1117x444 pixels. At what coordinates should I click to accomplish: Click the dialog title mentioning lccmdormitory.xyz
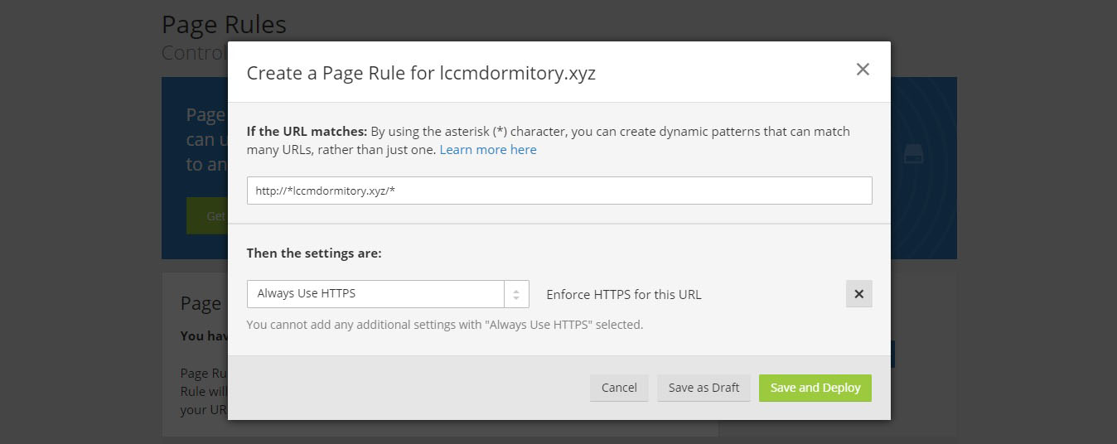[x=421, y=73]
